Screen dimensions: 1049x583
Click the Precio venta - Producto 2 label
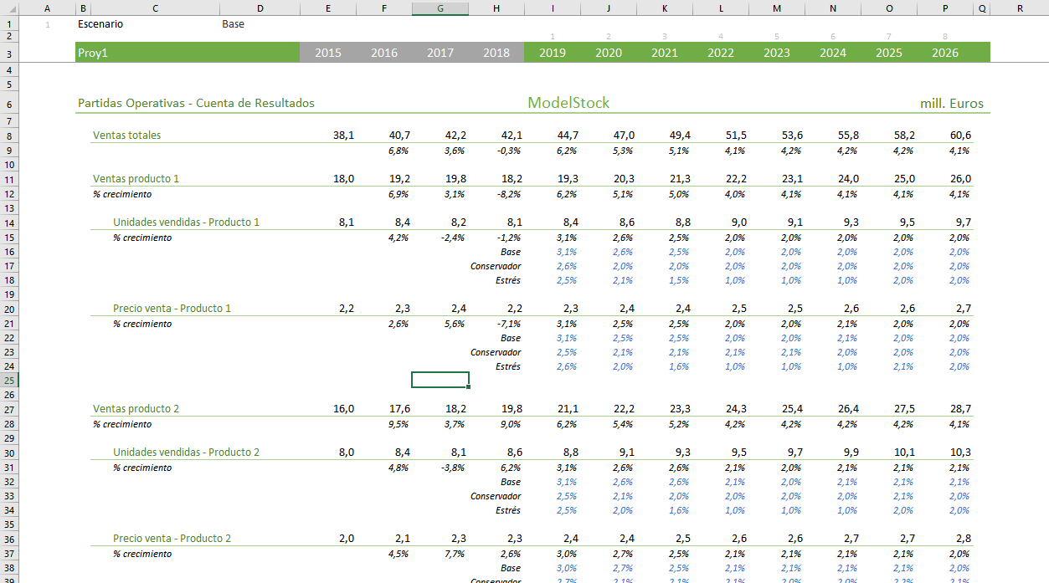click(x=172, y=539)
